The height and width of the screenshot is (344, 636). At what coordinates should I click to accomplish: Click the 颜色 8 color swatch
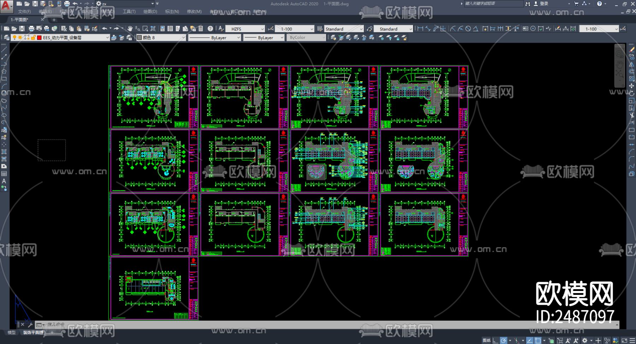point(139,37)
